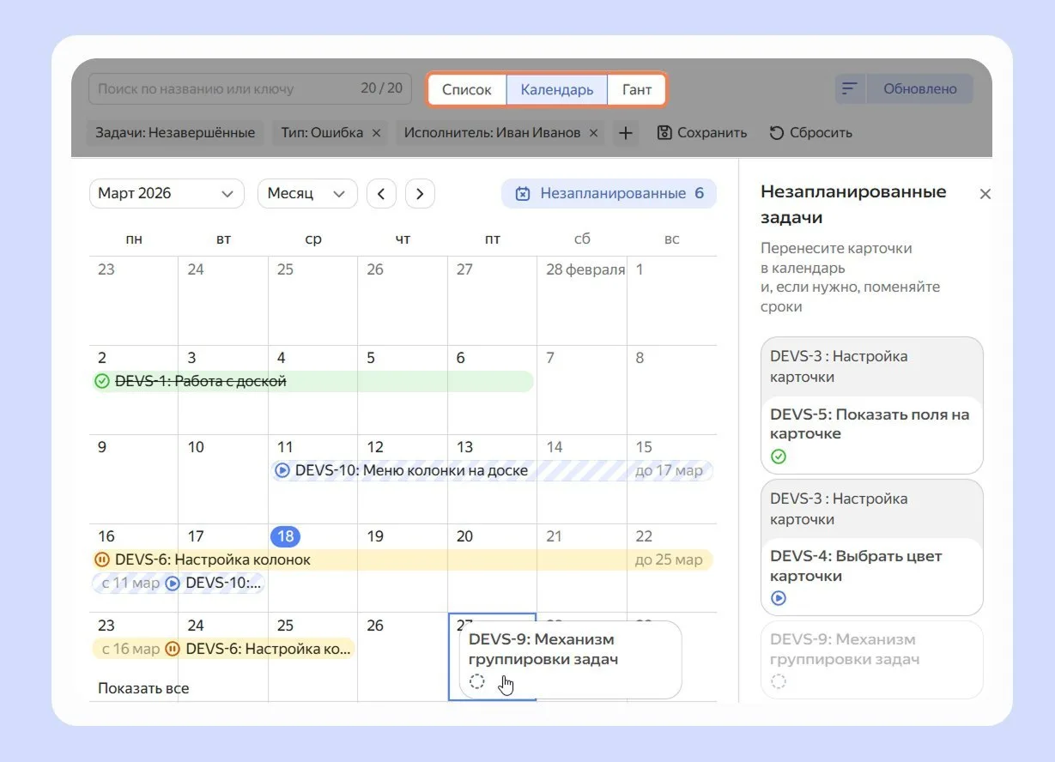Go to next month with right arrow
1055x762 pixels.
point(420,194)
